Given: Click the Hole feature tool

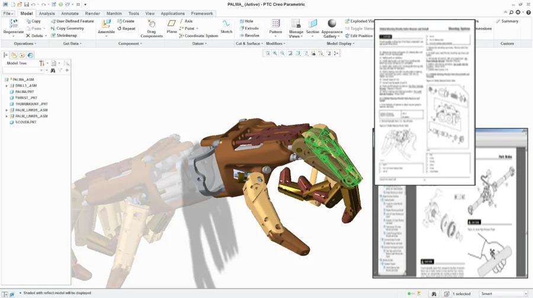Looking at the screenshot, I should coord(246,21).
